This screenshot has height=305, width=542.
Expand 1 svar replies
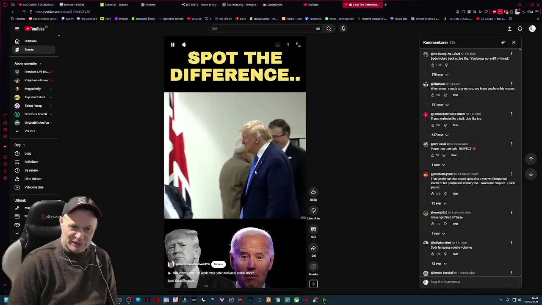point(438,165)
